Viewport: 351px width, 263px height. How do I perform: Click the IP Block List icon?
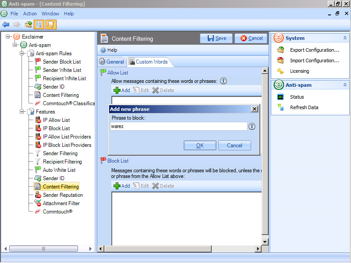pos(38,128)
